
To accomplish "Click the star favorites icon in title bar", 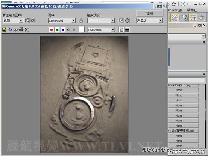I will pyautogui.click(x=174, y=4).
